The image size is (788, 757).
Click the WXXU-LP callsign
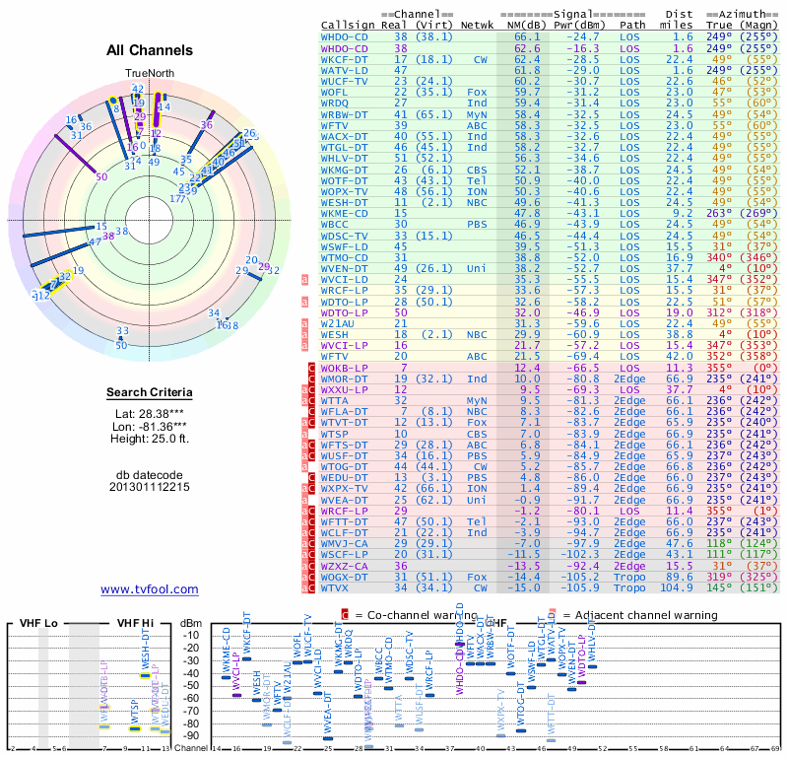pyautogui.click(x=344, y=389)
